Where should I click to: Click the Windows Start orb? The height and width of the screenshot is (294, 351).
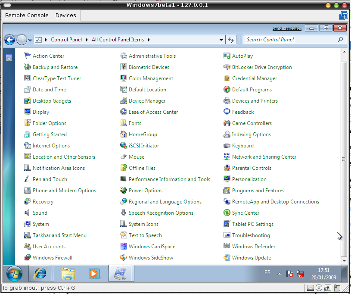click(x=14, y=273)
